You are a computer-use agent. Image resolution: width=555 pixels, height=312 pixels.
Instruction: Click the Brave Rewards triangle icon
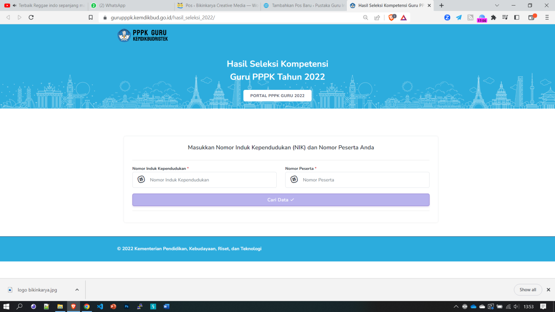point(404,17)
